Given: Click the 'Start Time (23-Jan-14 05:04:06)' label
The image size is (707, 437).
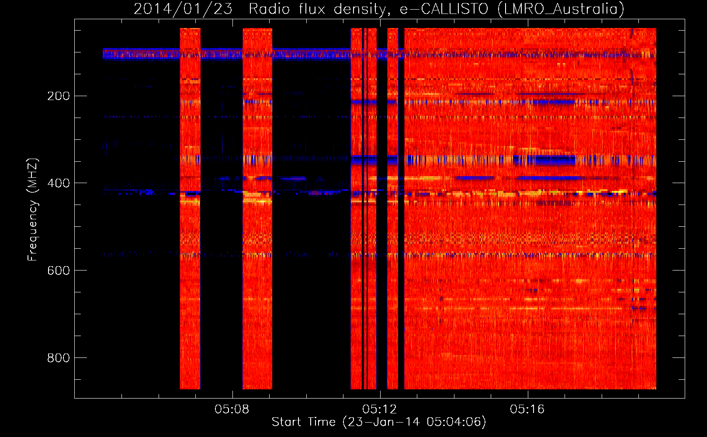Looking at the screenshot, I should 379,422.
